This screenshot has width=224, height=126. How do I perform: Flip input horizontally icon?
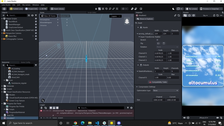point(158,43)
